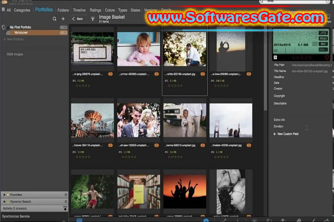Select My First Portfolio tree item
334x222 pixels.
coord(20,27)
